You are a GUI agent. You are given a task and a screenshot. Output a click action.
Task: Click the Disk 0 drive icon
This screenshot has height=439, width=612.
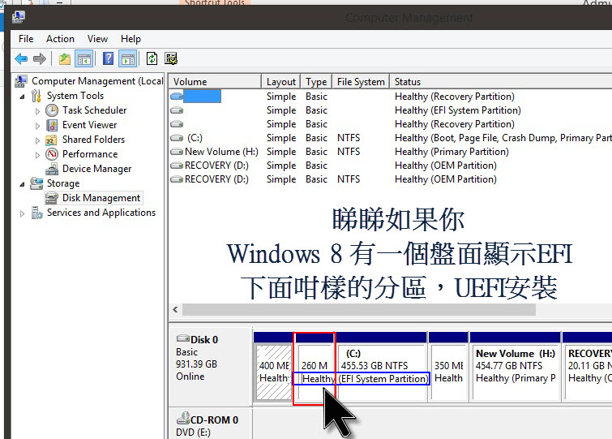click(183, 338)
